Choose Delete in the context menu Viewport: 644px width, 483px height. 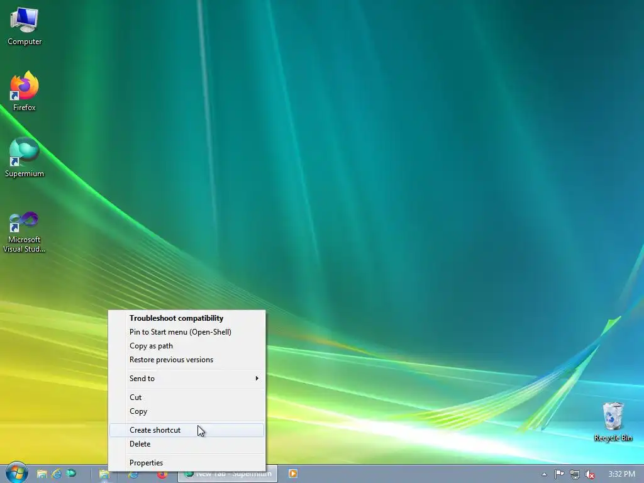pos(187,444)
